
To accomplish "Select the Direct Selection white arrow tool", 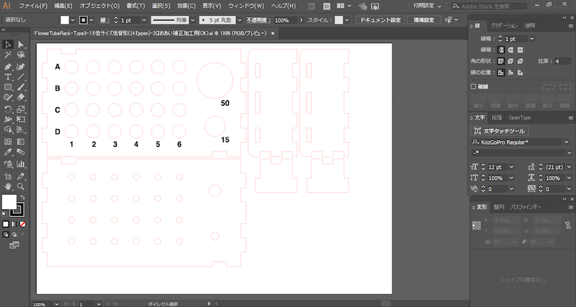I will [x=21, y=45].
